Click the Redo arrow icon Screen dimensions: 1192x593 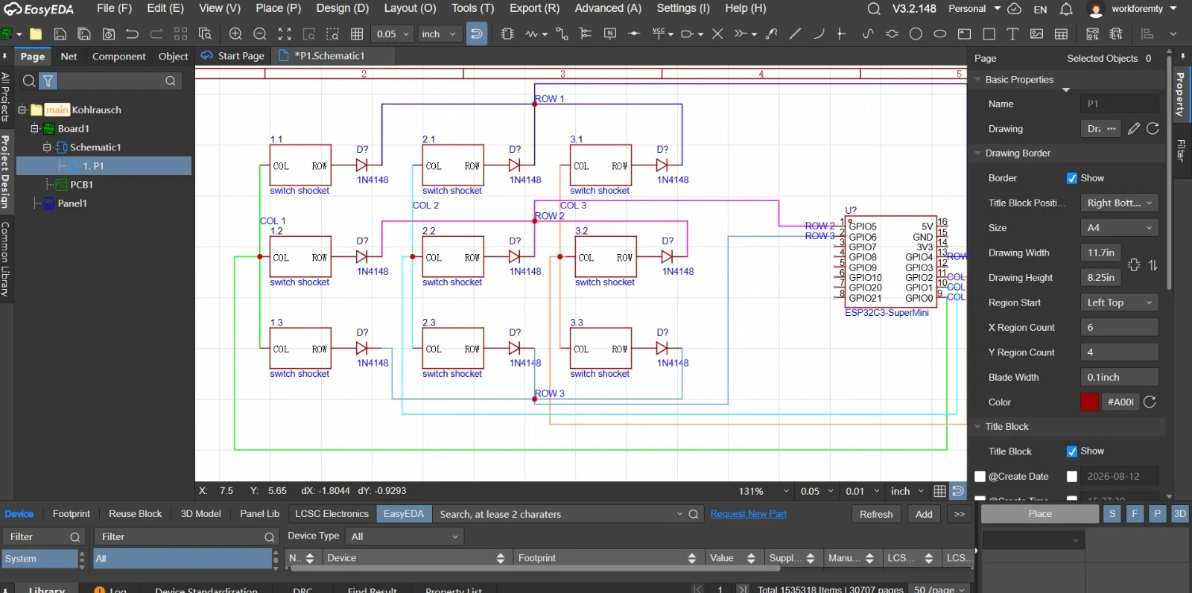click(156, 34)
